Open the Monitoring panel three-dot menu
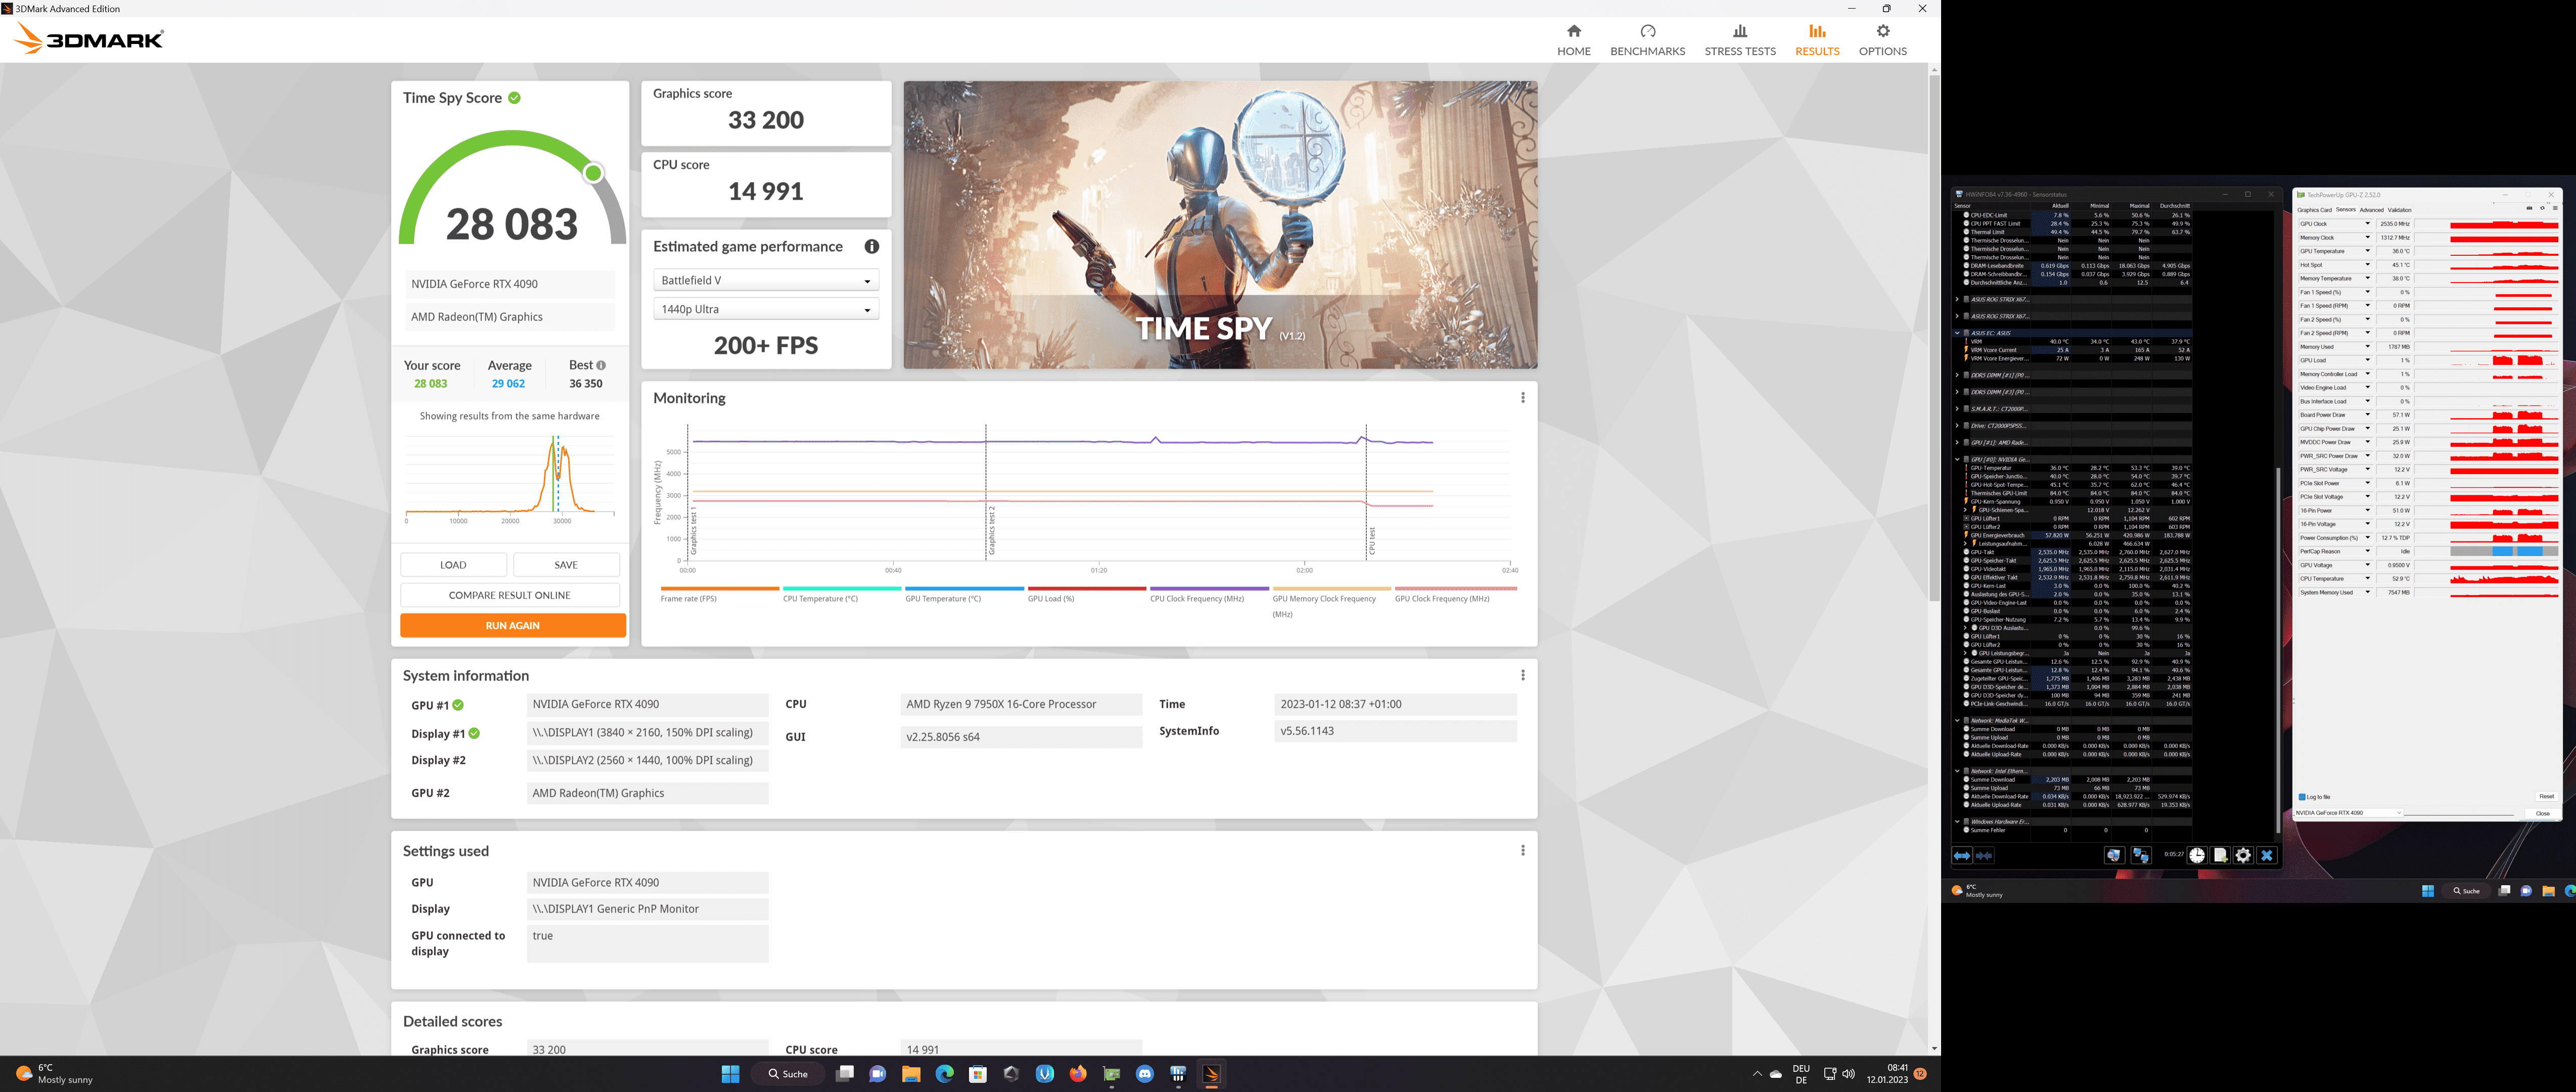 point(1522,398)
